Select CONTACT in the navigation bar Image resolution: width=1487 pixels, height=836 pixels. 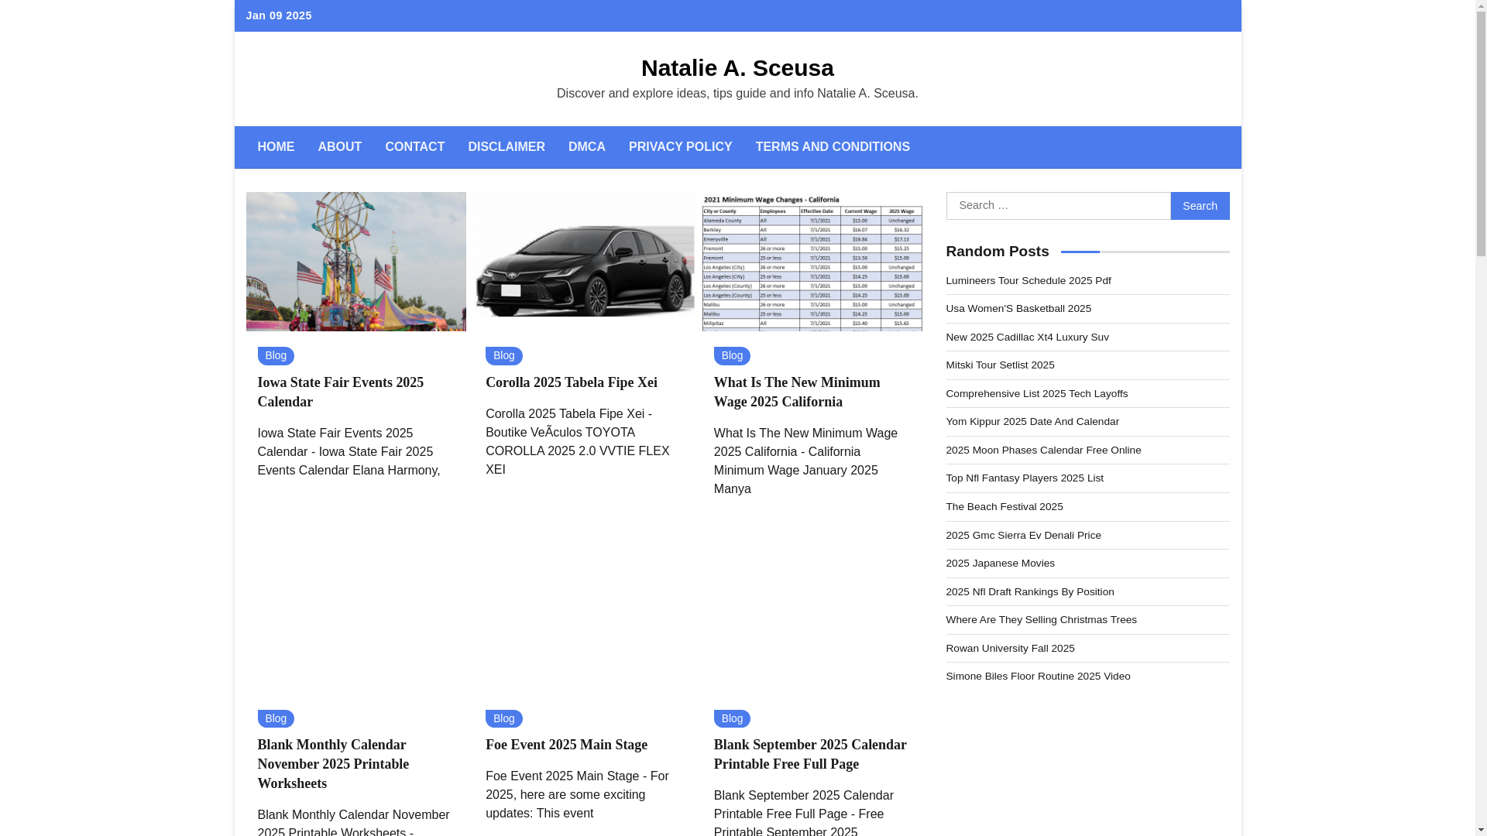(414, 147)
